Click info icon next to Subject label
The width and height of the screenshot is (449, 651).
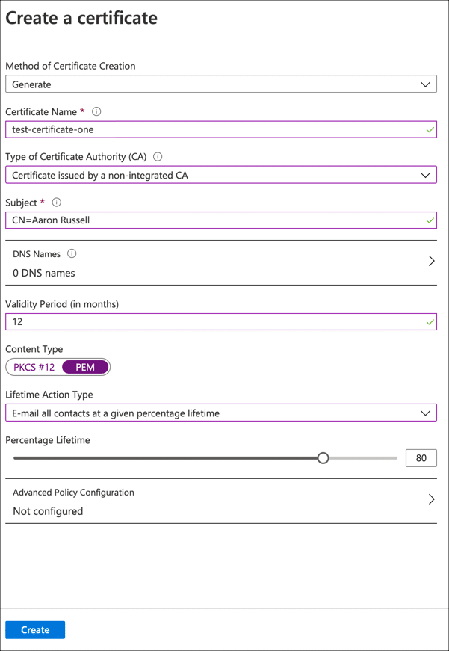tap(57, 203)
